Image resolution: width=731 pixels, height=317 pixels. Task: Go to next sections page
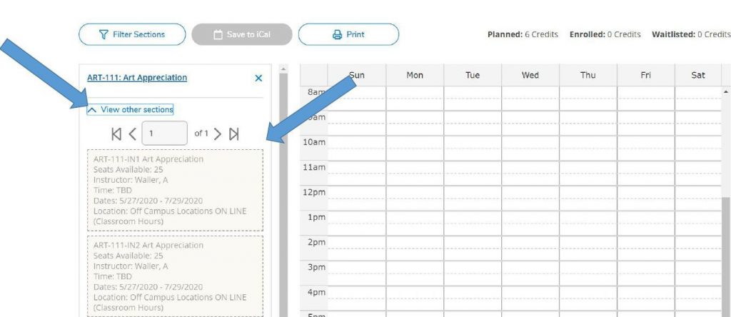coord(218,134)
